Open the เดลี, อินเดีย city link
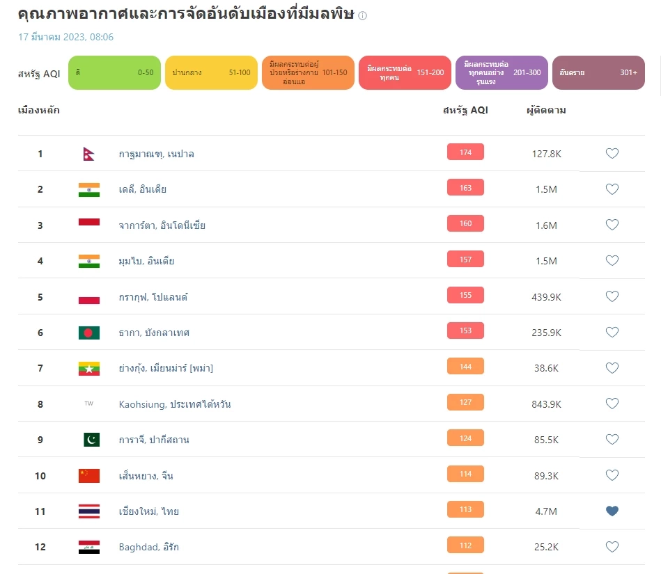The width and height of the screenshot is (661, 574). pos(142,189)
